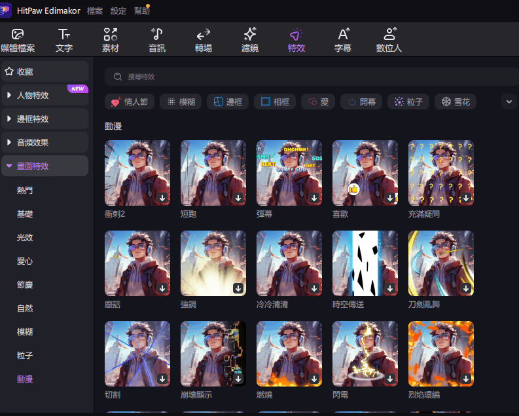This screenshot has width=519, height=416.
Task: Open the 字幕 subtitles panel
Action: coord(343,40)
